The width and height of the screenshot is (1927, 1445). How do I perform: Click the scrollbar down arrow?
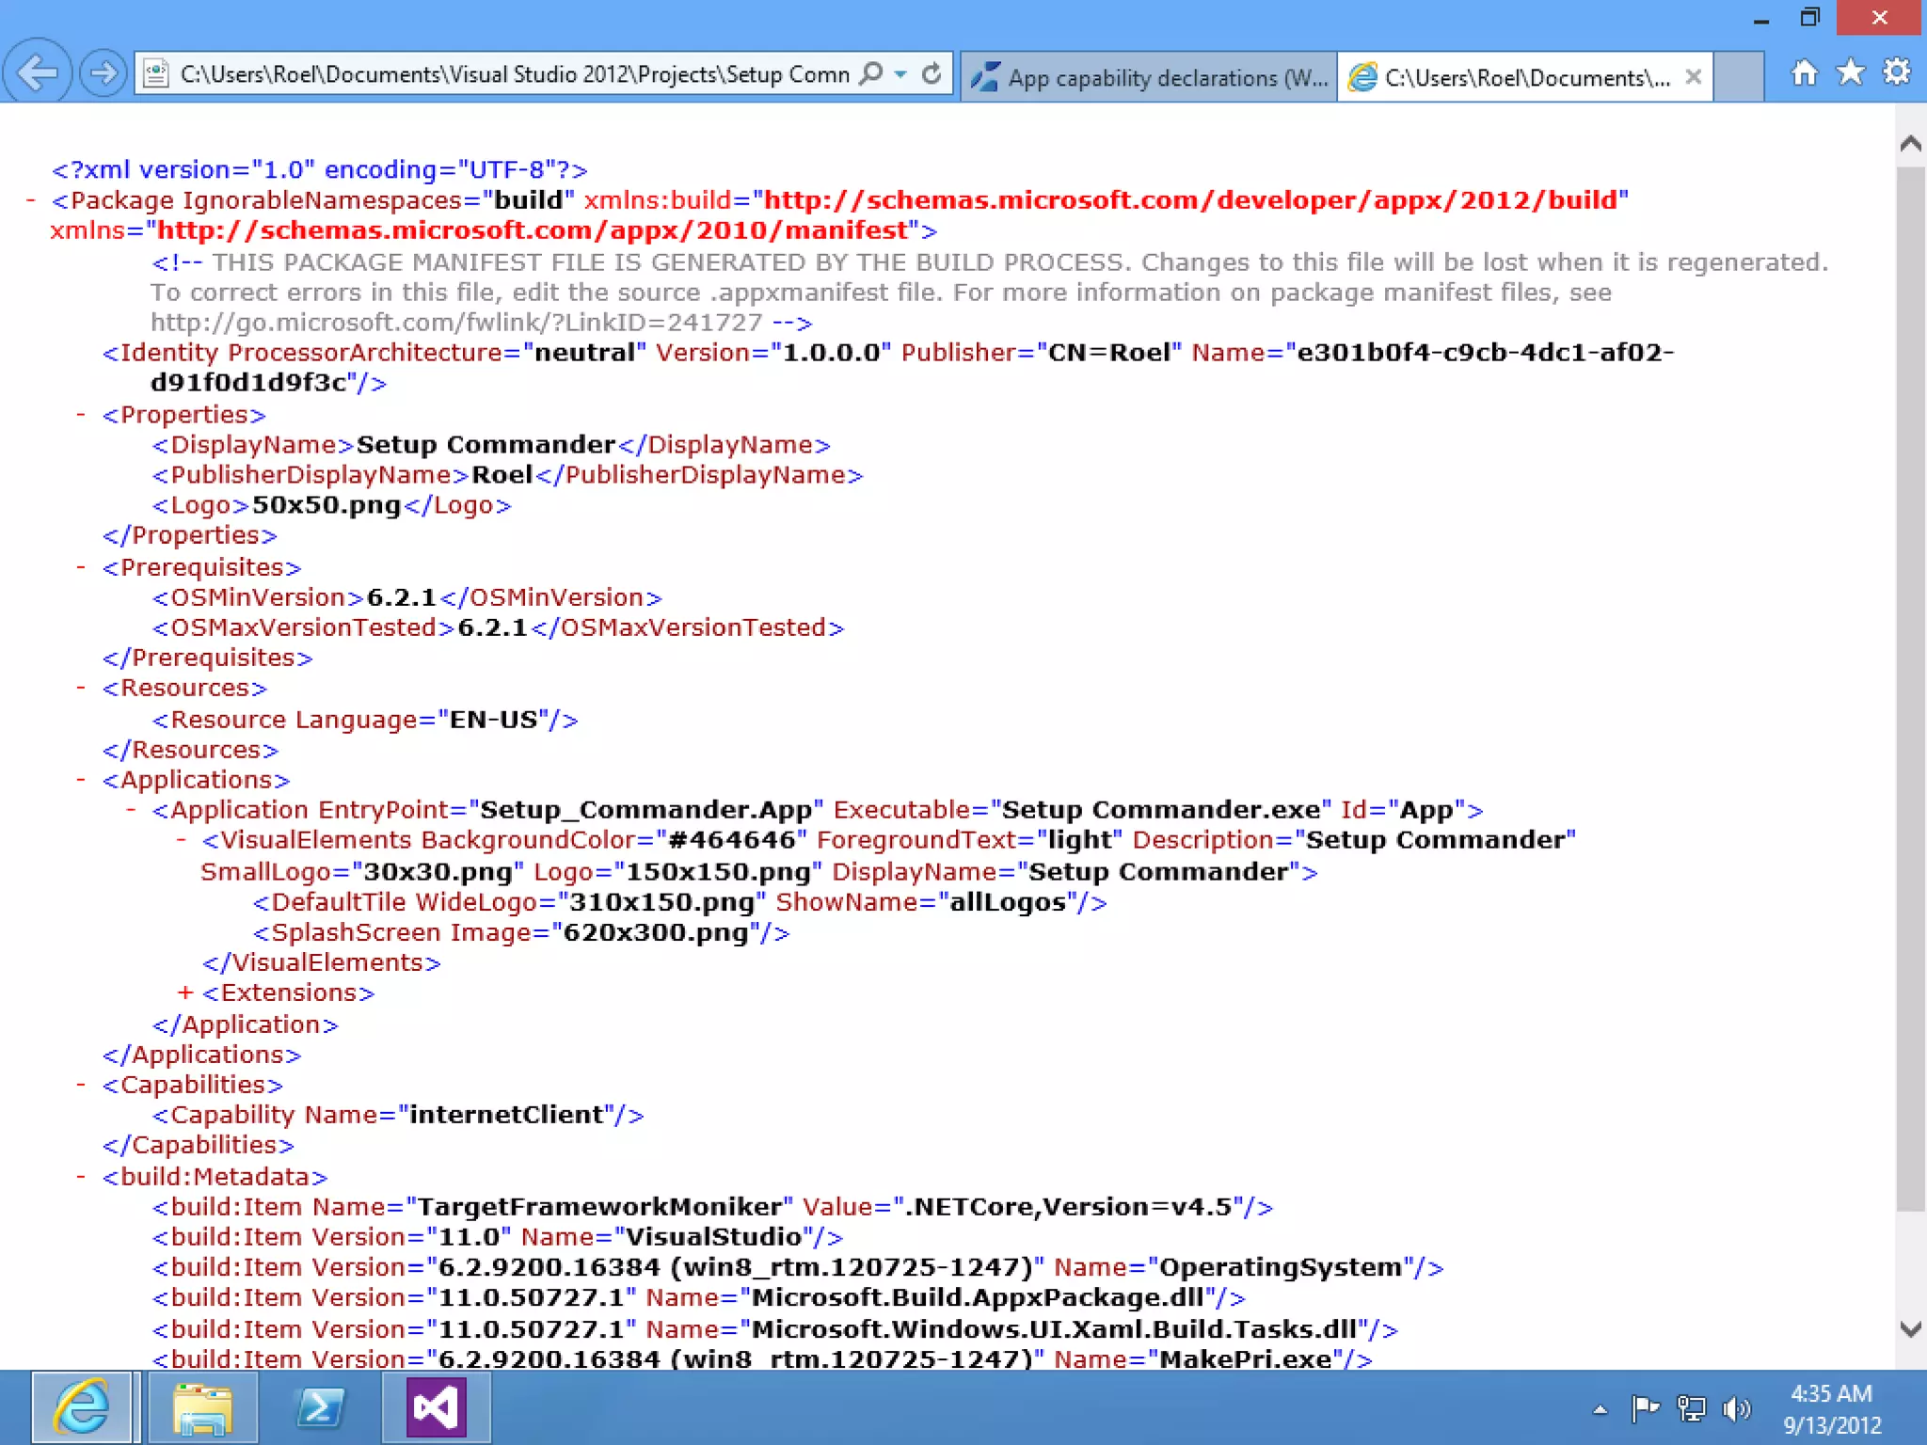coord(1910,1328)
